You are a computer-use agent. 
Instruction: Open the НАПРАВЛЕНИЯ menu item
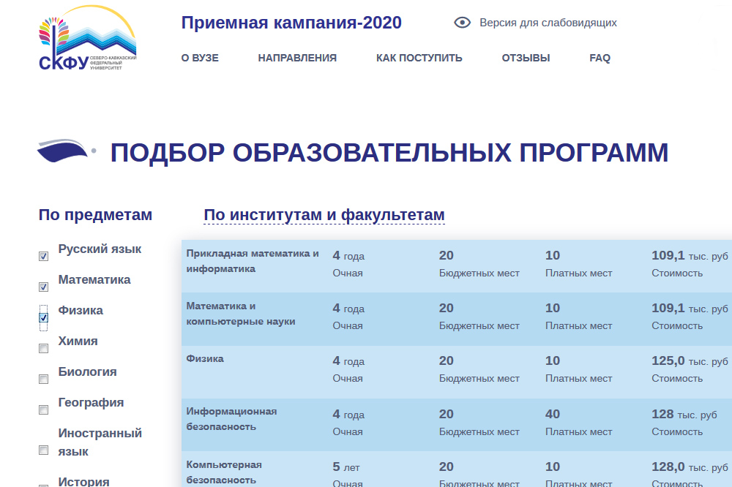click(297, 58)
